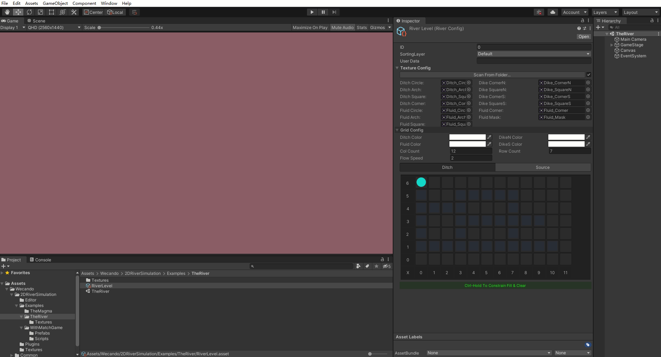This screenshot has height=357, width=661.
Task: Open QHD resolution dropdown
Action: click(54, 27)
